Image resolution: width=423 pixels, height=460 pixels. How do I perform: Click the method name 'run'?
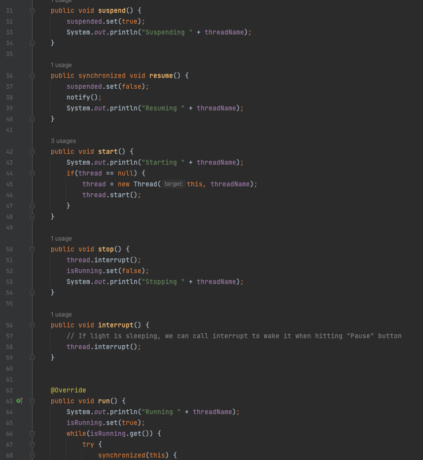[104, 401]
